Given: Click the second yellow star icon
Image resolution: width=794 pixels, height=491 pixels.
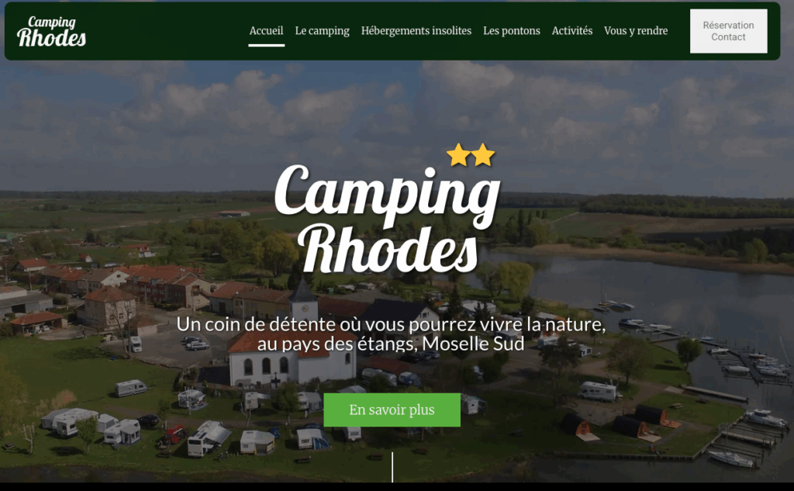Looking at the screenshot, I should coord(482,155).
